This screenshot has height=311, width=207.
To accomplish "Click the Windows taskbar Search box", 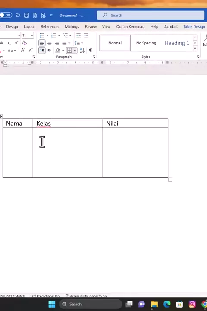I will pos(91,304).
